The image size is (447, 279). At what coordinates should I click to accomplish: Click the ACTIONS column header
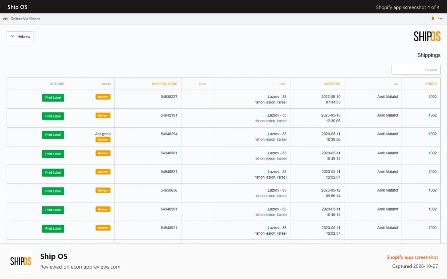coord(57,84)
